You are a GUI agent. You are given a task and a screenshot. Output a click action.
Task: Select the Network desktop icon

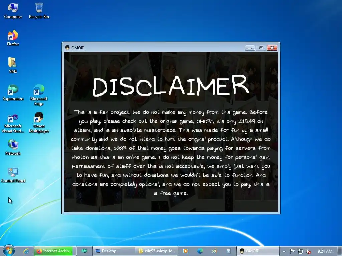tap(13, 148)
